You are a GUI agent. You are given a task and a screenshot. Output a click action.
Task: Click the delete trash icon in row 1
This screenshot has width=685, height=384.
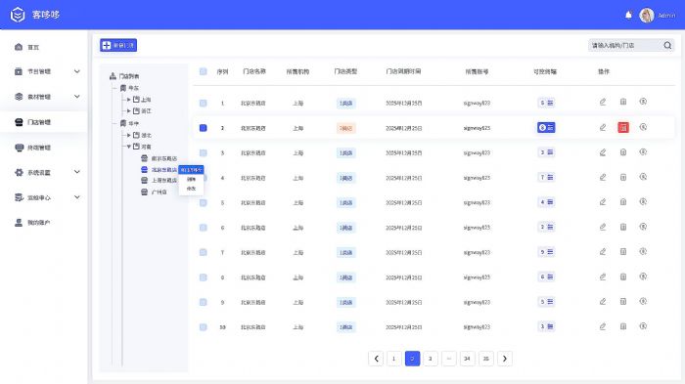click(x=623, y=102)
